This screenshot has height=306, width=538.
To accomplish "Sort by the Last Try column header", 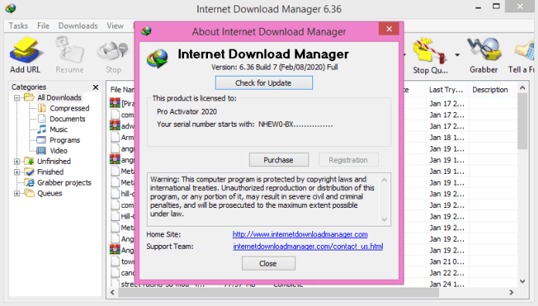I will pyautogui.click(x=446, y=90).
